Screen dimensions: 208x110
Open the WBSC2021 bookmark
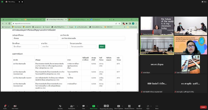tap(109, 27)
